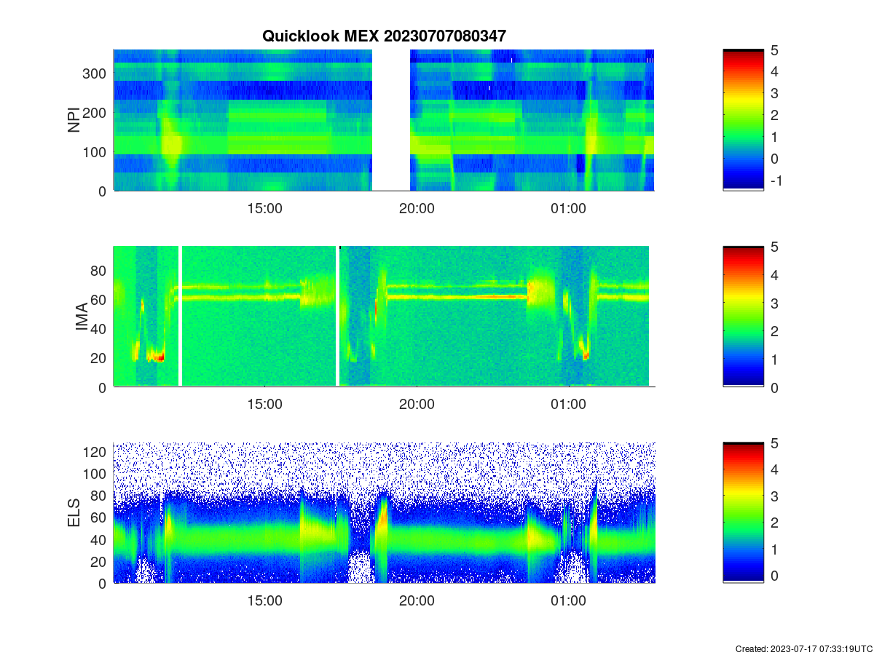
Task: Click the ELS panel colorbar
Action: click(743, 512)
